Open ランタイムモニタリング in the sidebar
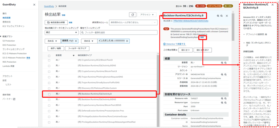Viewport: 279px width, 128px height. pos(14,49)
